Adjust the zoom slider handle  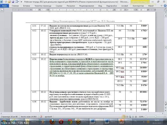click(156, 117)
